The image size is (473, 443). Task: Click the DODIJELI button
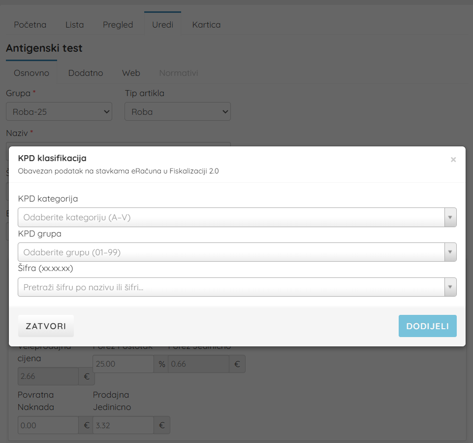point(427,326)
